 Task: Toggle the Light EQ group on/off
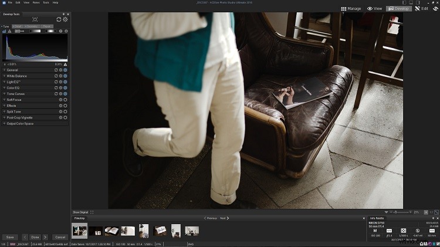click(x=65, y=82)
